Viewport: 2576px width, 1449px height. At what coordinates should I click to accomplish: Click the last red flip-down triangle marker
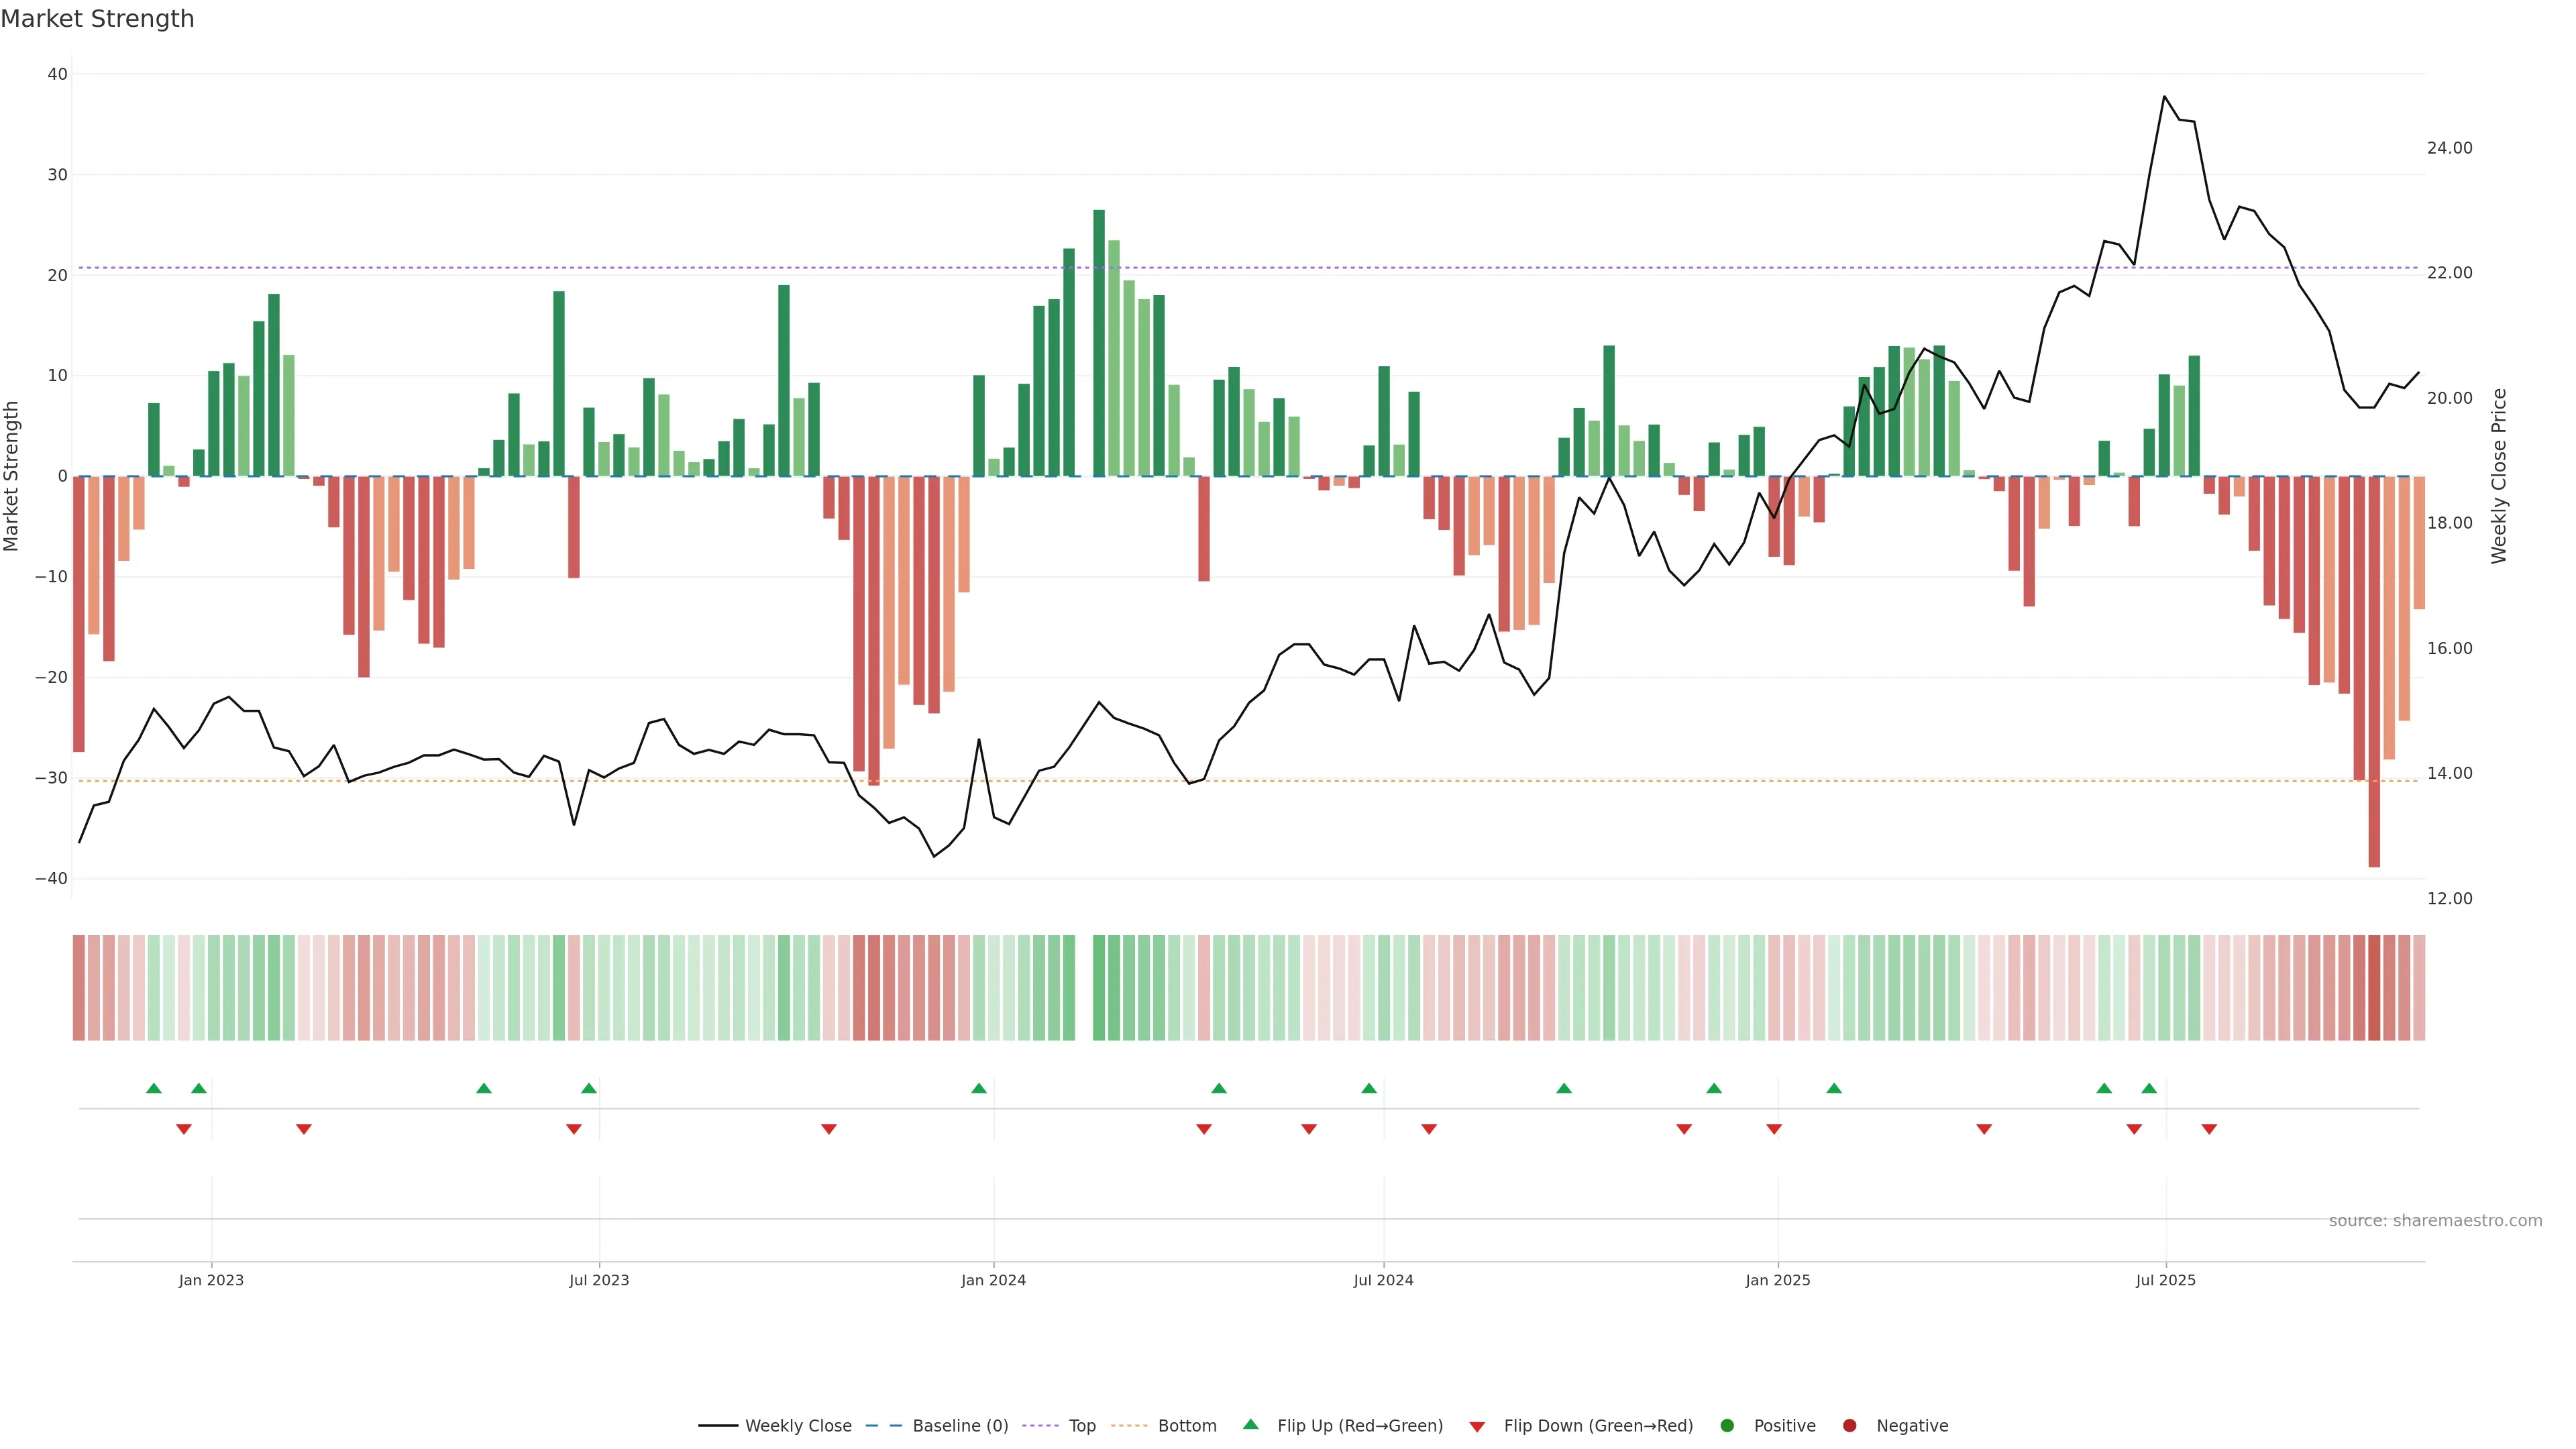[2209, 1129]
